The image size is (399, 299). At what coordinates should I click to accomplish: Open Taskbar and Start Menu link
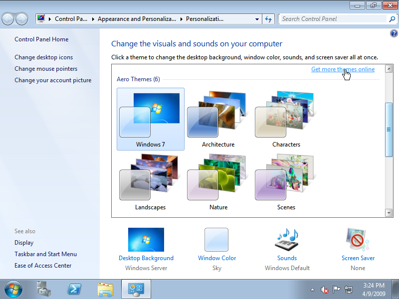(45, 254)
